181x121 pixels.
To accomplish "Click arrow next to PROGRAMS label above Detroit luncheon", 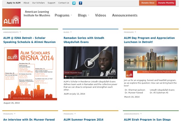I will [x=135, y=32].
